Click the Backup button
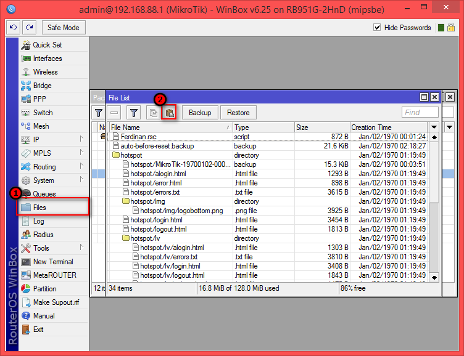464x356 pixels. [x=200, y=113]
